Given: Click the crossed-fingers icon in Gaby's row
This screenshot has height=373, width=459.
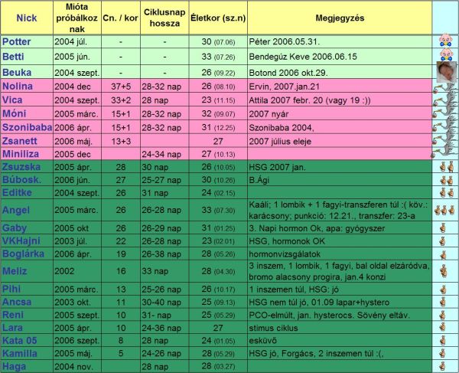Looking at the screenshot, I should tap(445, 228).
